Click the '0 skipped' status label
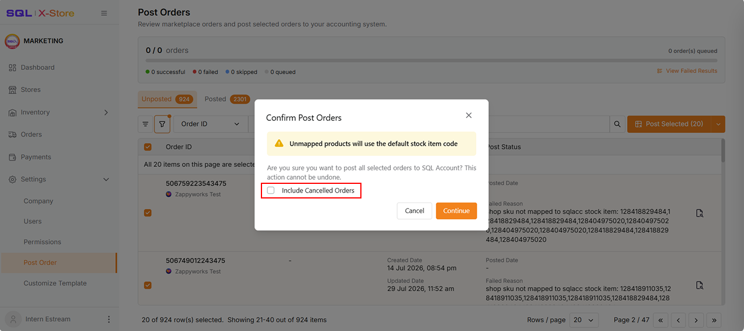Image resolution: width=744 pixels, height=331 pixels. click(x=241, y=72)
